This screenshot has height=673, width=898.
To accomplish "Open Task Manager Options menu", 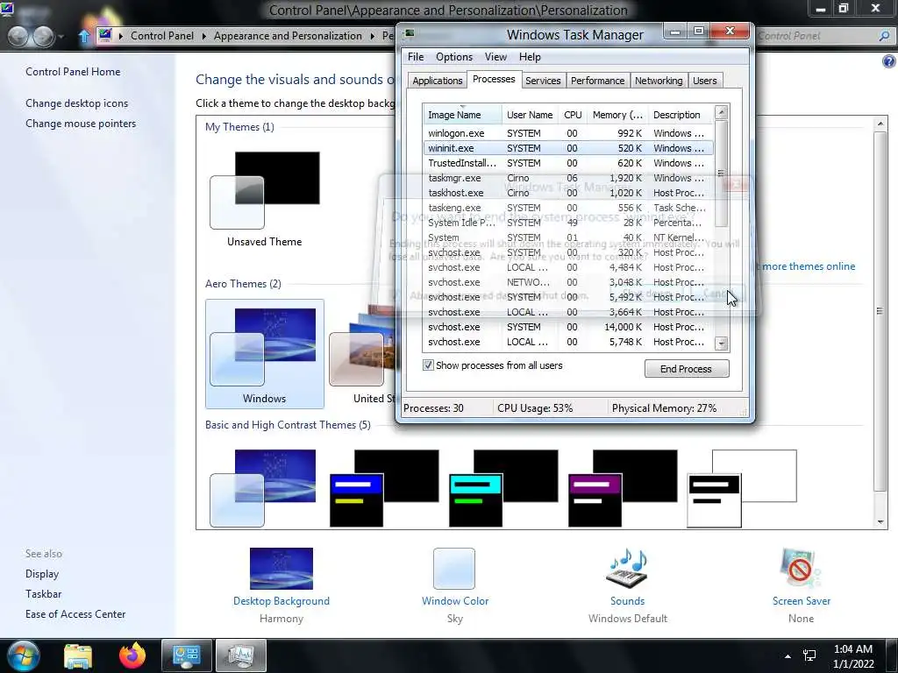I will (454, 57).
